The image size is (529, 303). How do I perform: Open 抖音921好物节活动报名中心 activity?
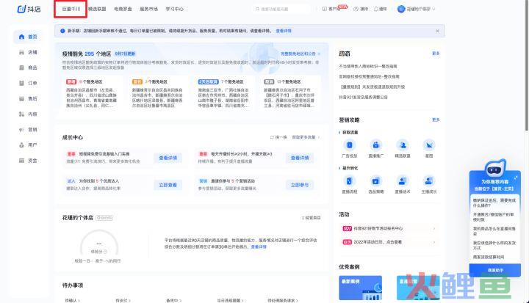[x=389, y=228]
